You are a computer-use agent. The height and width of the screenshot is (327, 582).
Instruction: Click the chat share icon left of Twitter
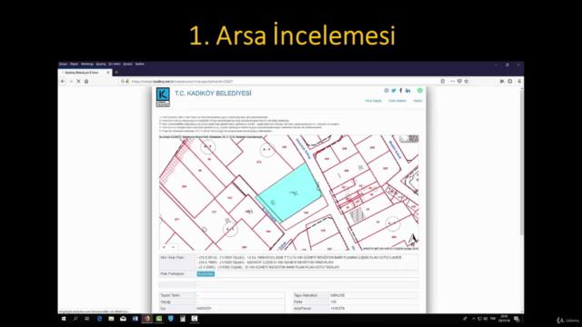(386, 91)
